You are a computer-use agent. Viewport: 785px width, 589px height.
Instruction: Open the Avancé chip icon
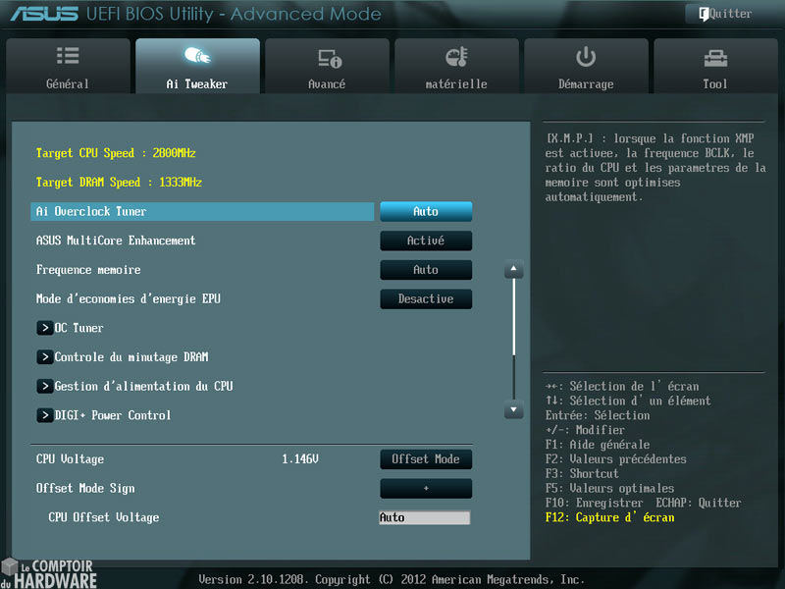[x=327, y=58]
